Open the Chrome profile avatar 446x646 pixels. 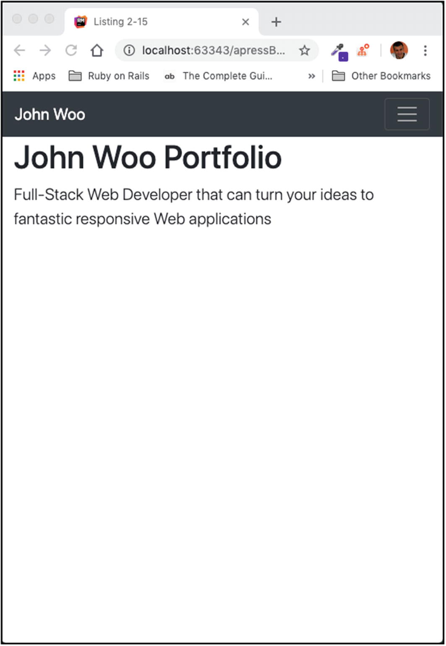399,50
